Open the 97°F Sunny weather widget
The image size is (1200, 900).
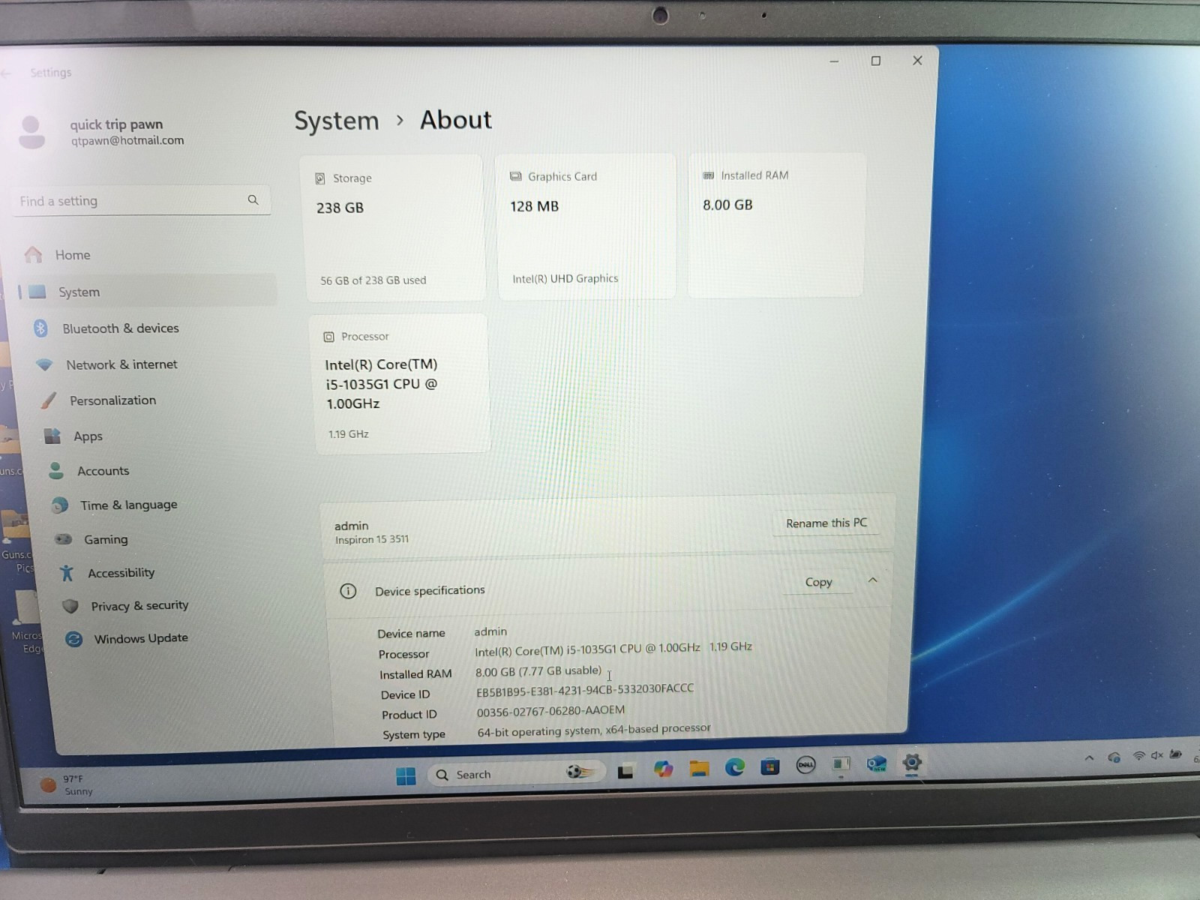coord(67,784)
